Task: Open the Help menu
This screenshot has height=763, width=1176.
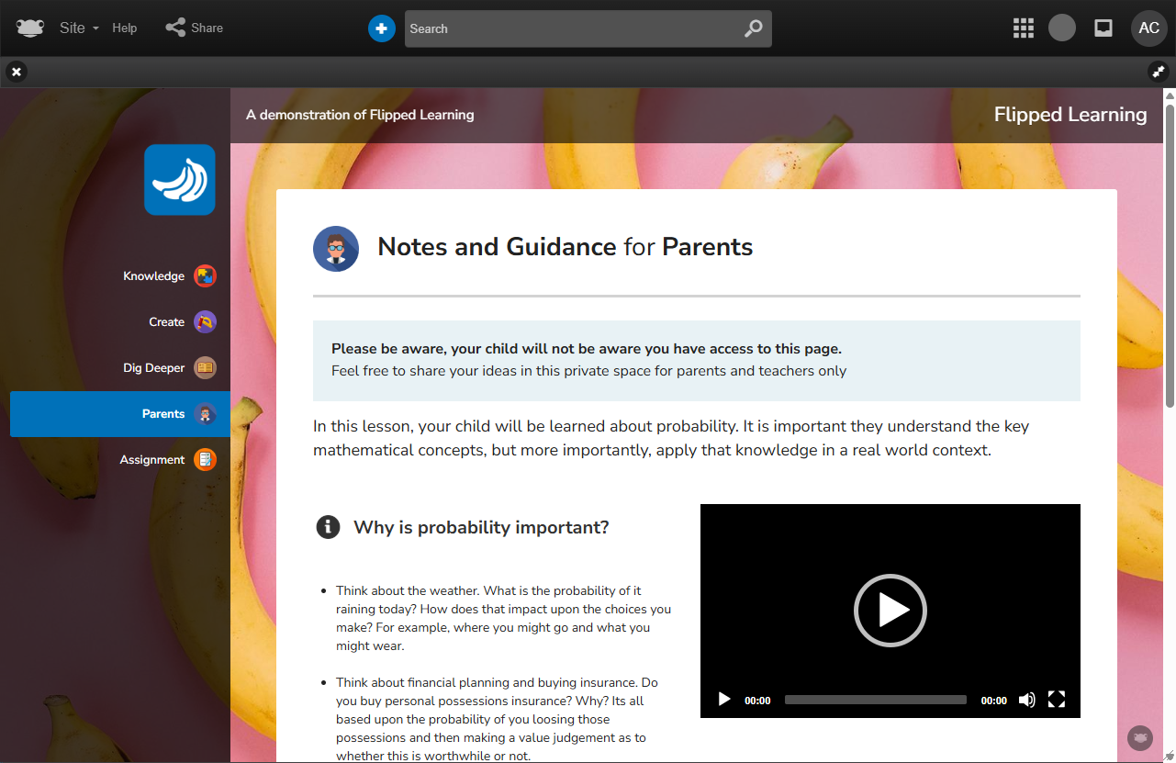Action: [x=125, y=28]
